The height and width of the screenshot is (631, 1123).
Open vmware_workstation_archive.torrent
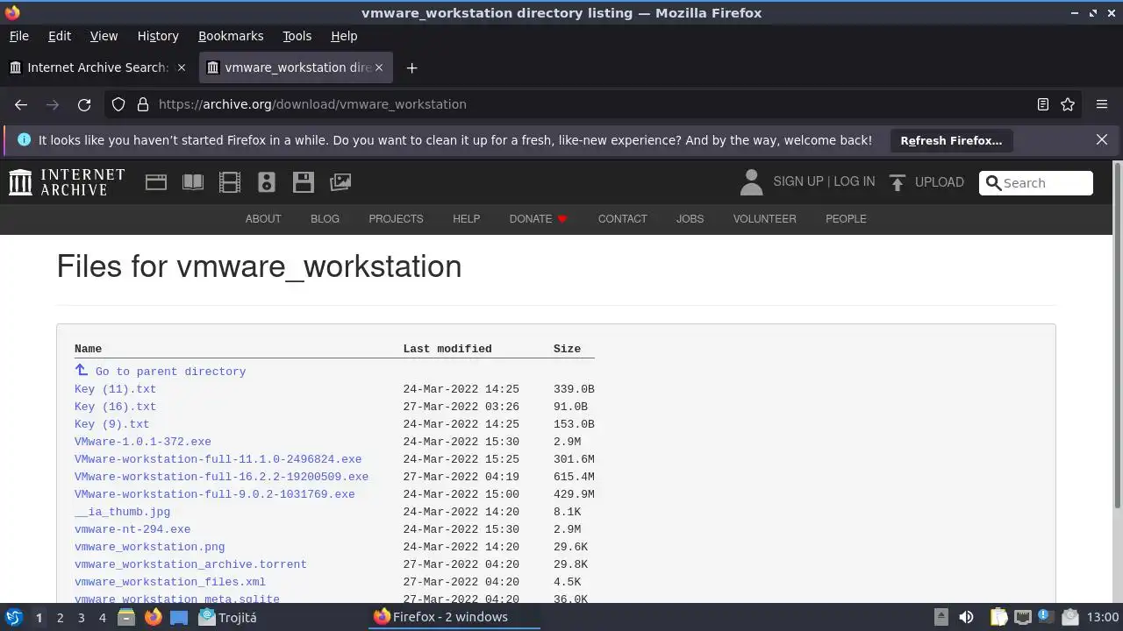pos(190,564)
